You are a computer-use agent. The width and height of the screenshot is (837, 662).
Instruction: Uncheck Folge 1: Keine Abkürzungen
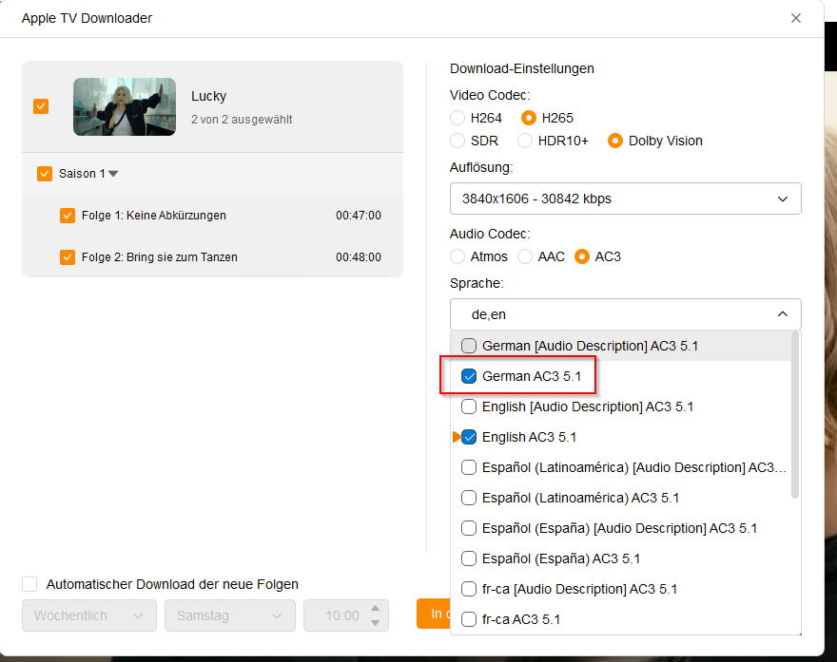coord(68,216)
